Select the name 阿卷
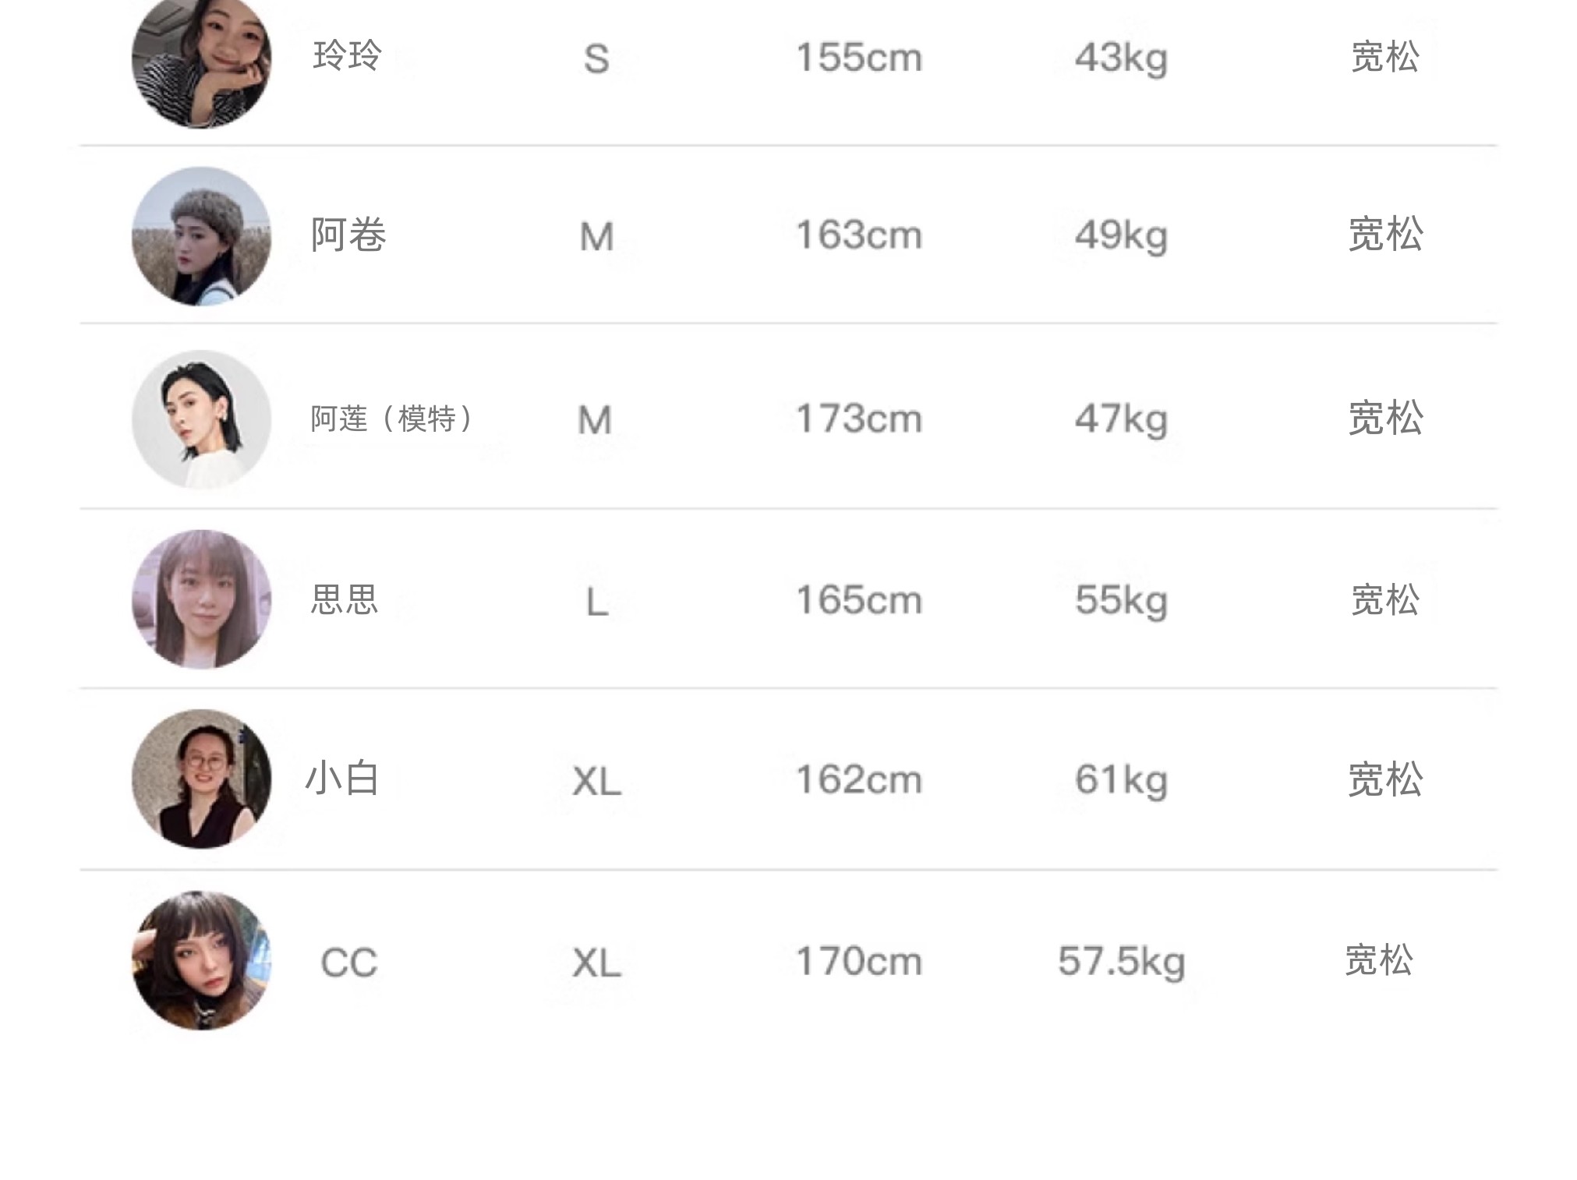The height and width of the screenshot is (1180, 1577). 348,235
